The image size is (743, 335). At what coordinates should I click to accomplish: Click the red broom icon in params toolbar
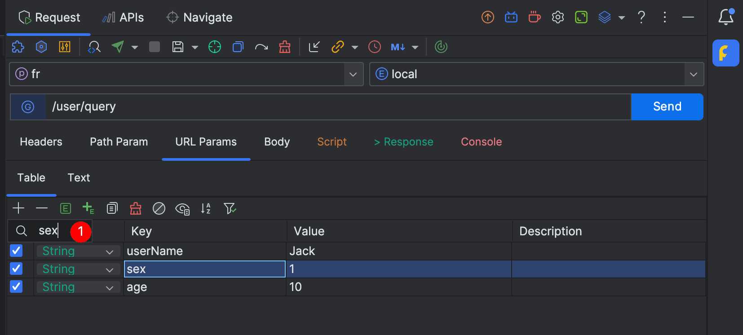(136, 208)
